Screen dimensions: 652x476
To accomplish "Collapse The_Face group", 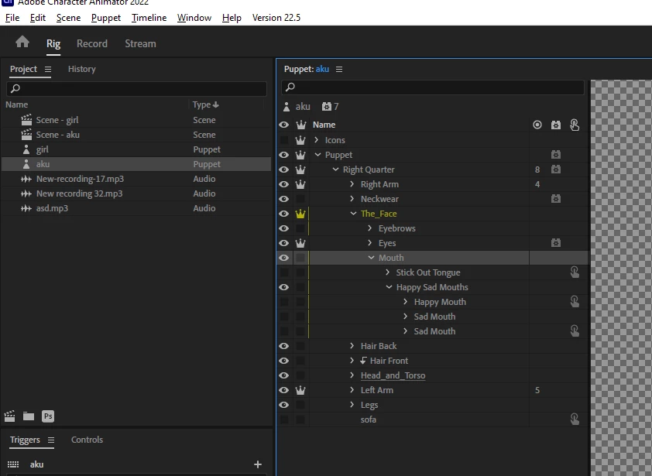I will click(353, 214).
